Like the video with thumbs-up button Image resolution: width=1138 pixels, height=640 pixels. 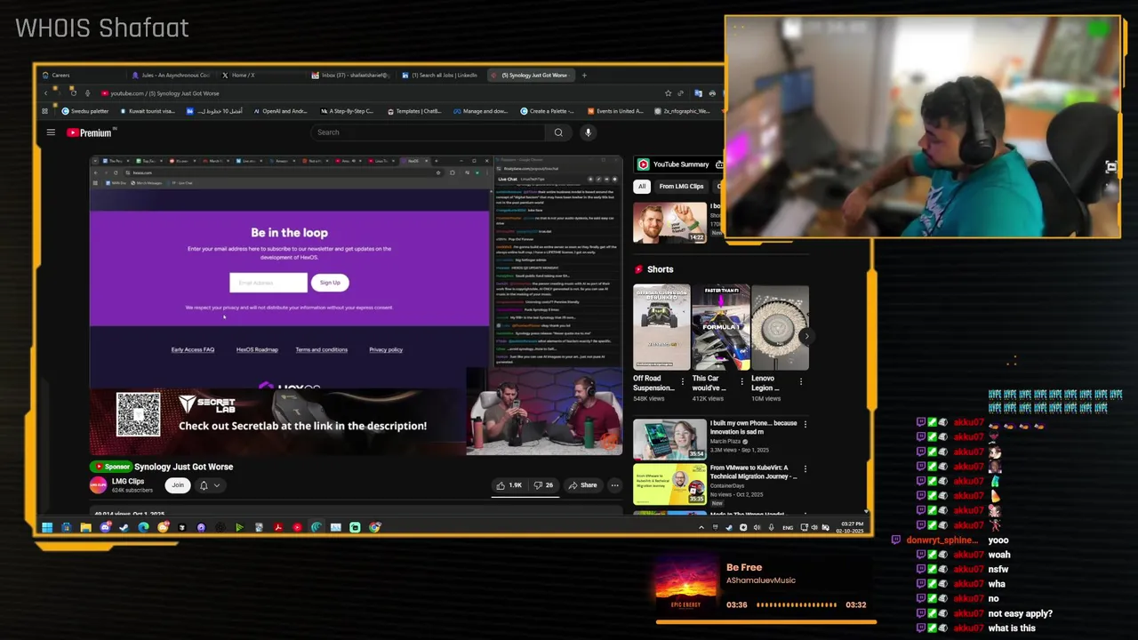[509, 485]
